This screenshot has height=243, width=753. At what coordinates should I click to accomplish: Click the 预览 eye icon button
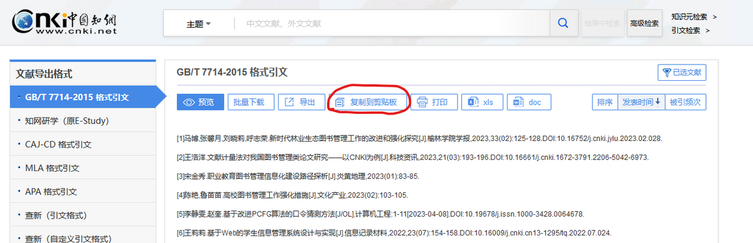tap(200, 102)
